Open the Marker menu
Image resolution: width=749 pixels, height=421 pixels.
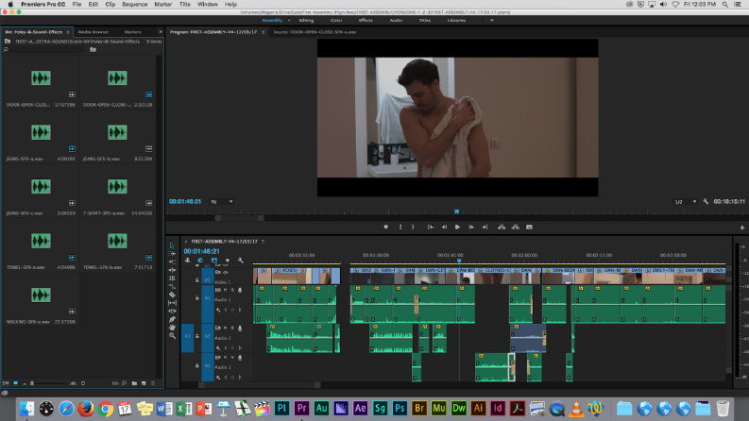coord(162,5)
